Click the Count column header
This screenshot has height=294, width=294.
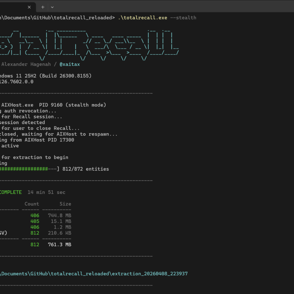click(x=32, y=204)
